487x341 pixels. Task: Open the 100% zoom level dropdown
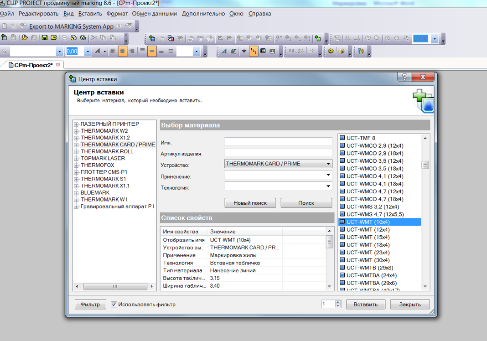[x=435, y=39]
